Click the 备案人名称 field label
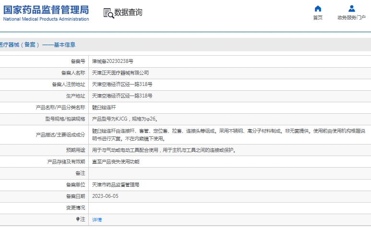 pos(73,73)
